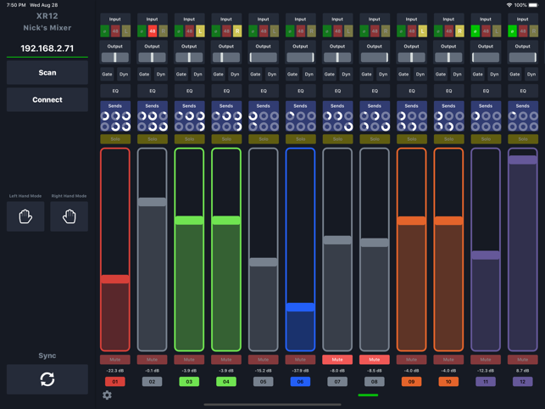
Task: Toggle the L link button on channel 03
Action: point(200,31)
